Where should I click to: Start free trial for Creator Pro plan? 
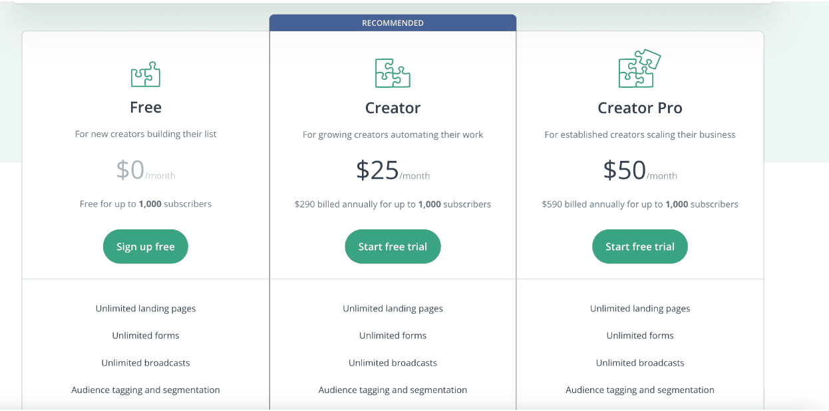point(640,247)
